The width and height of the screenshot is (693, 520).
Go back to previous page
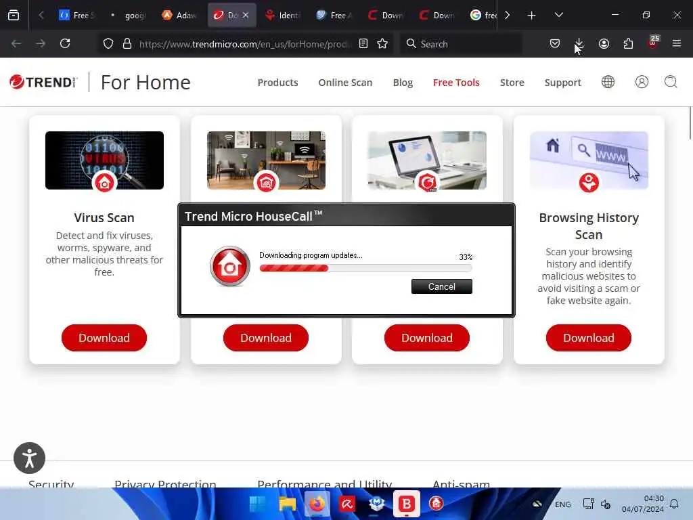point(16,43)
